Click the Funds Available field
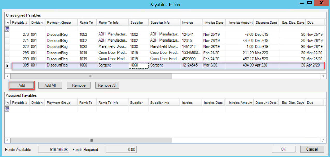Viewport: 330px width, 157px height. coord(54,150)
